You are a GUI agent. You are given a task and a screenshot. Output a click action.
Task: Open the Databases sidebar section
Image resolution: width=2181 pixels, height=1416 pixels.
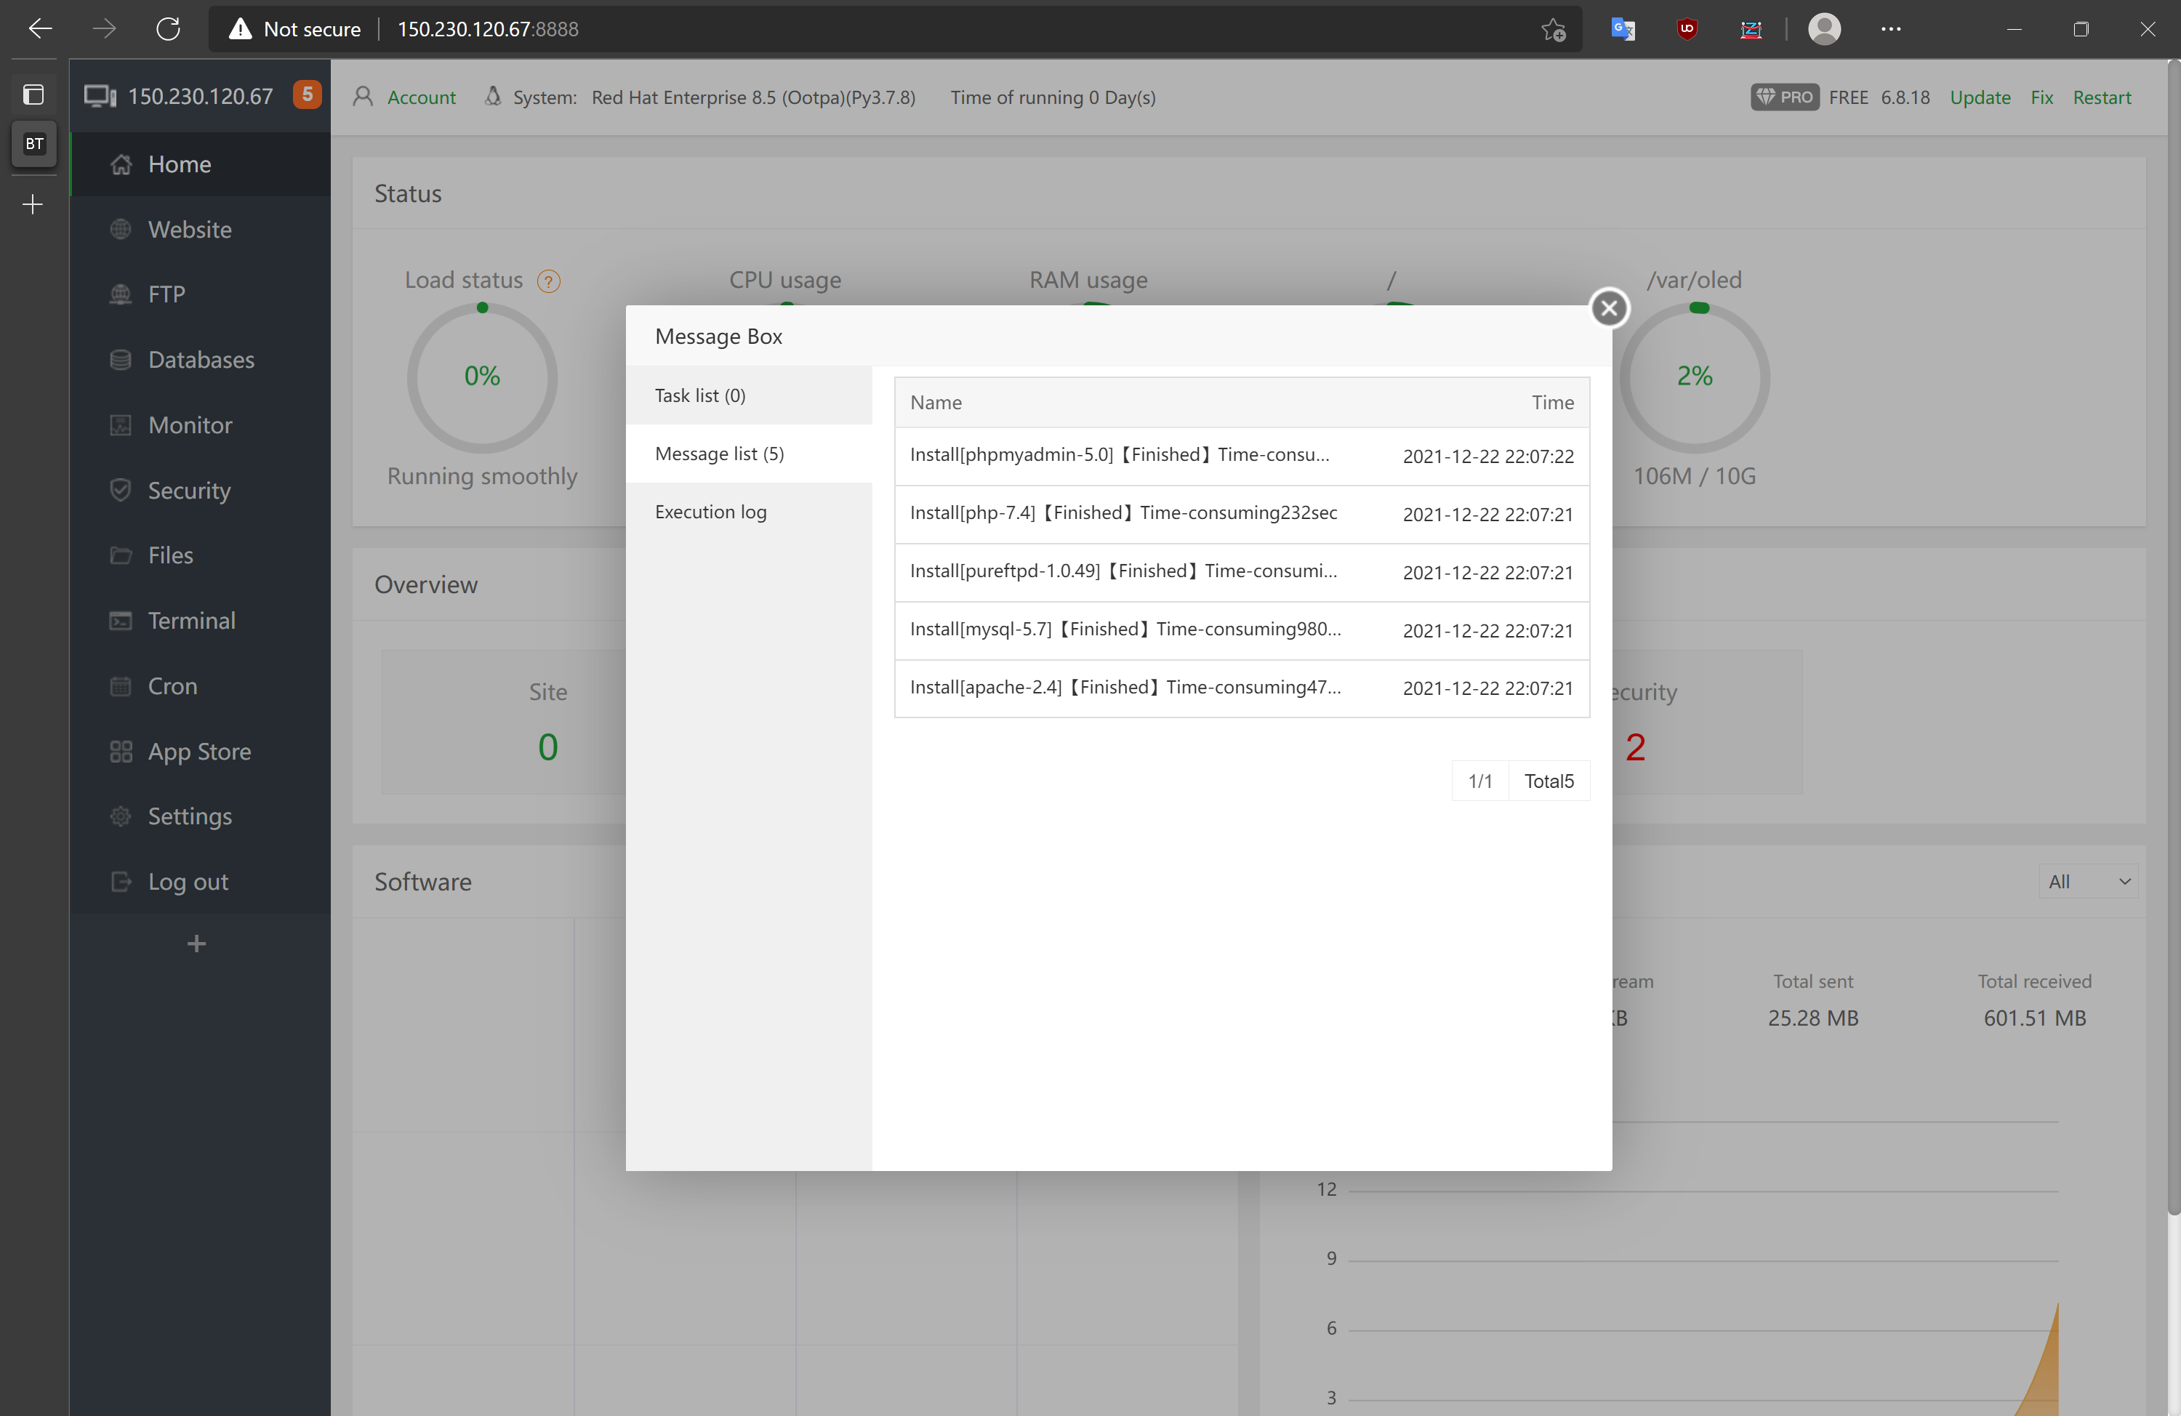tap(201, 359)
